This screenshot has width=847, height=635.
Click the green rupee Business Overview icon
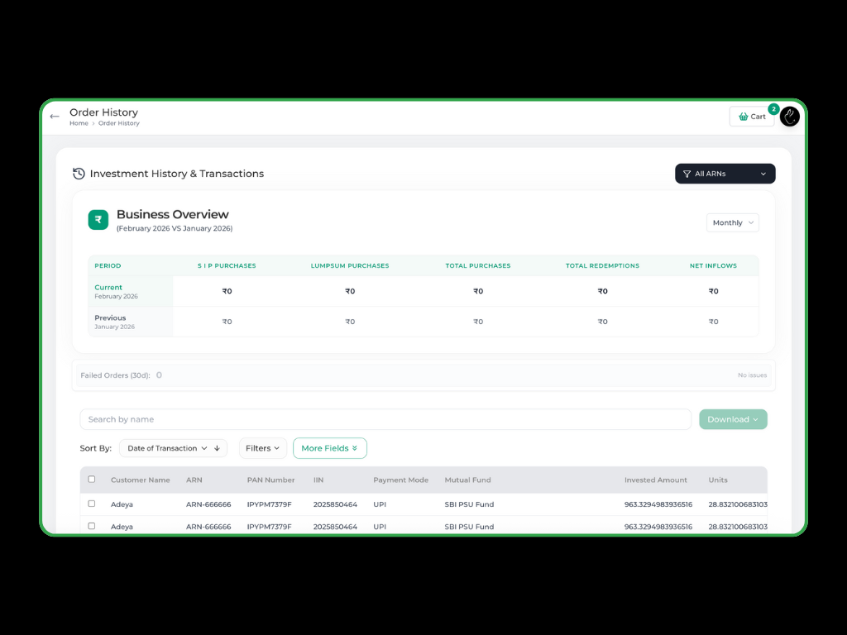point(98,219)
